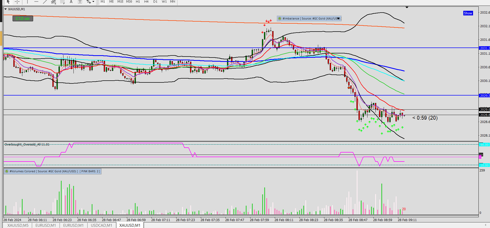This screenshot has width=490, height=228.
Task: Switch timeframe to D1
Action: (155, 2)
